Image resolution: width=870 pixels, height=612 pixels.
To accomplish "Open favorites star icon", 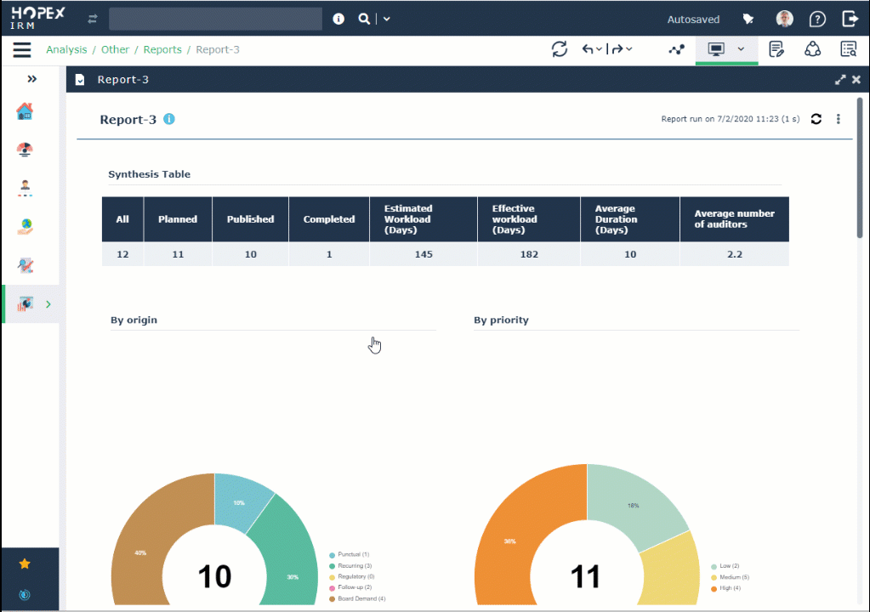I will pos(25,564).
